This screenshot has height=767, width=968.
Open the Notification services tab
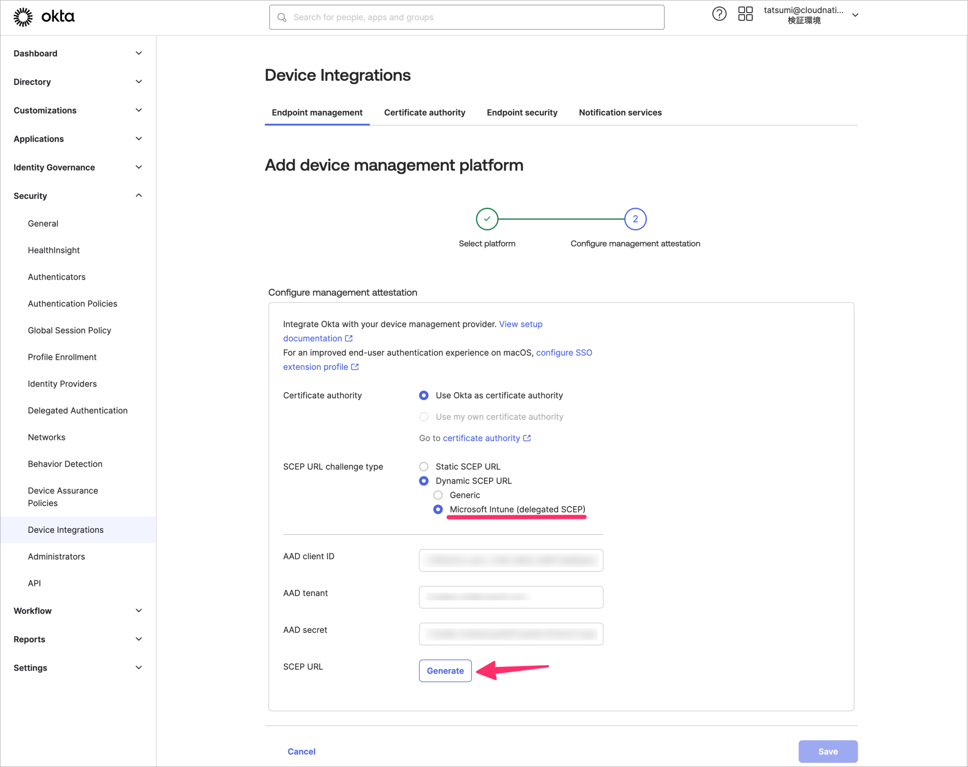620,113
